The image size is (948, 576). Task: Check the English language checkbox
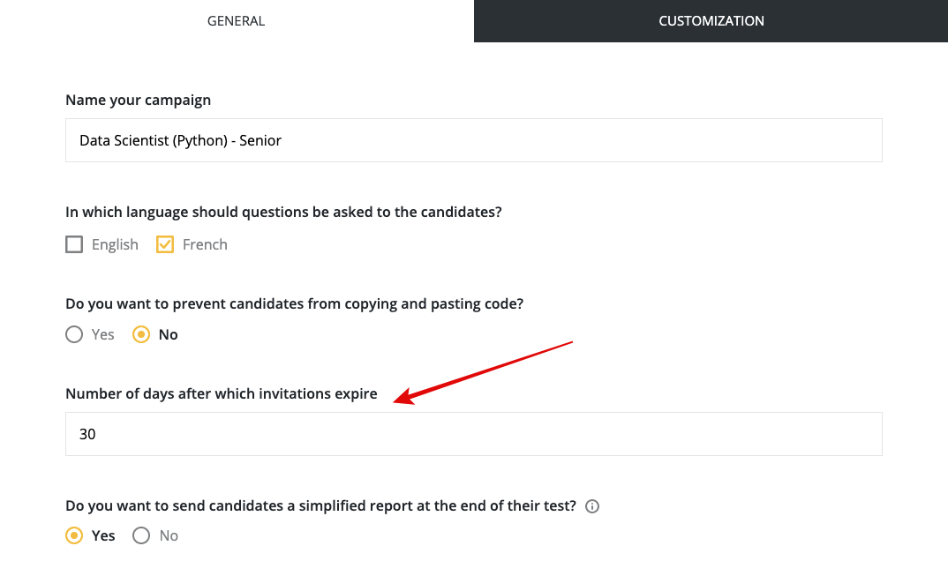74,244
